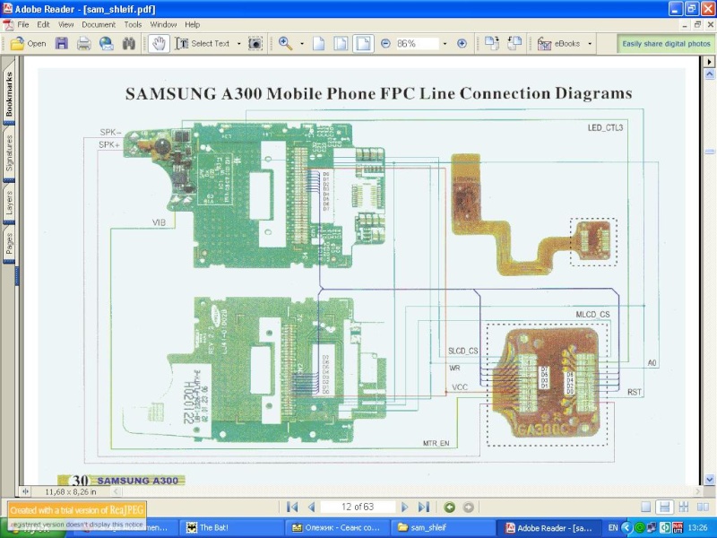Open the Олежик taskbar window
Screen dimensions: 717x538
(336, 527)
